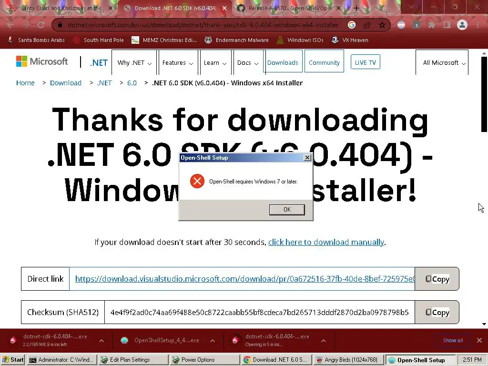The width and height of the screenshot is (488, 366).
Task: Open the VX Heaven bookmark
Action: (x=350, y=40)
